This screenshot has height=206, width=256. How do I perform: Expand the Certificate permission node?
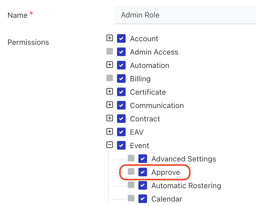[110, 91]
